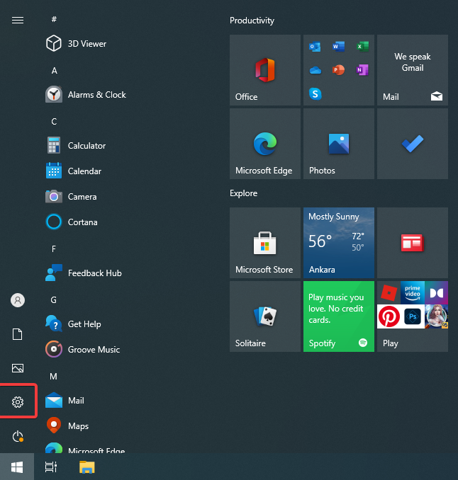This screenshot has width=458, height=480.
Task: Open Excel from the Office folder tile
Action: [x=362, y=47]
